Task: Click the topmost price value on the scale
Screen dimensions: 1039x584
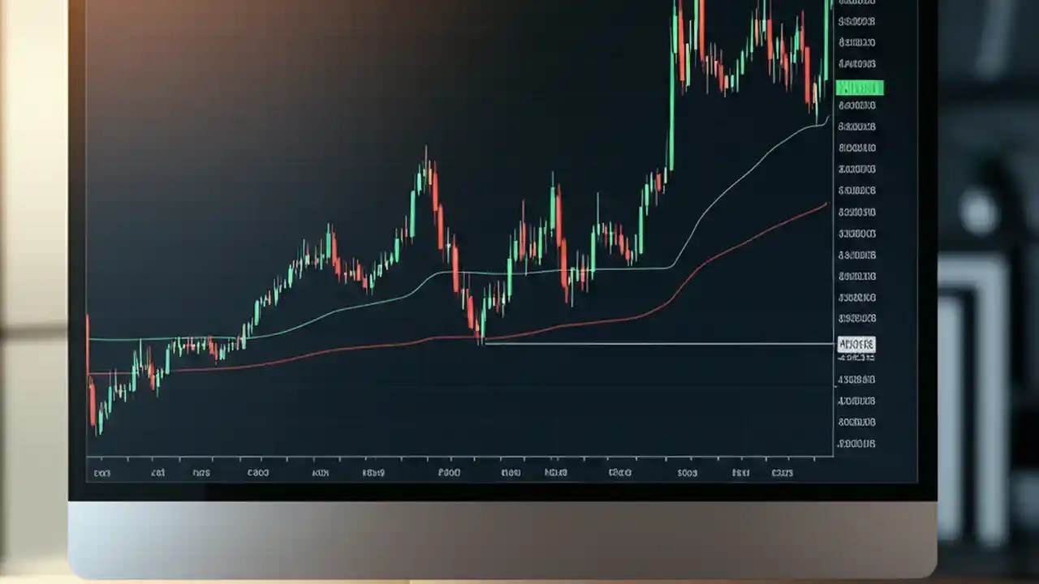Action: click(x=856, y=2)
